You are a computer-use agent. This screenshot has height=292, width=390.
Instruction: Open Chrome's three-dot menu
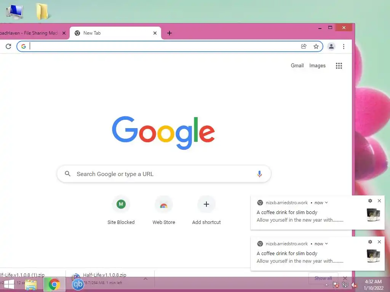point(344,46)
